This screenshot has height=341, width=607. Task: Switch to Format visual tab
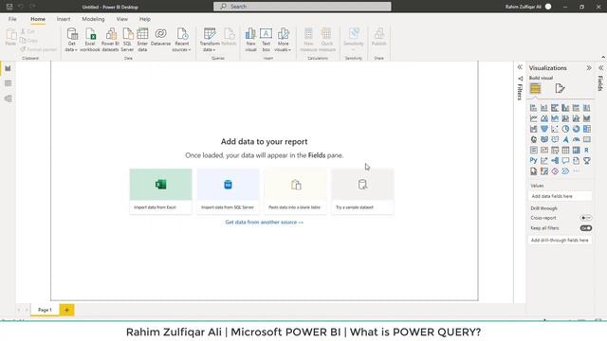click(560, 88)
